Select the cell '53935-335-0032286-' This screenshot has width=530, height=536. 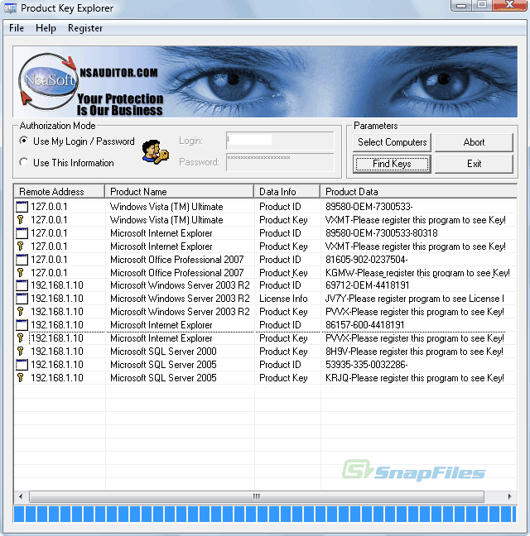click(367, 365)
